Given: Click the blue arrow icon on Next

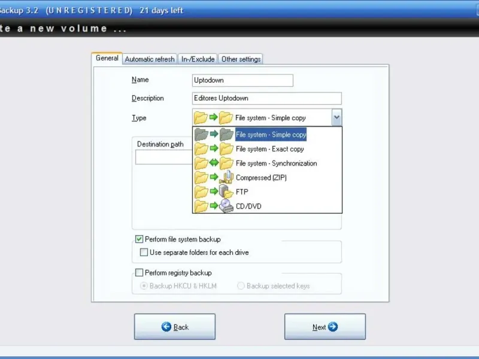Looking at the screenshot, I should (333, 327).
